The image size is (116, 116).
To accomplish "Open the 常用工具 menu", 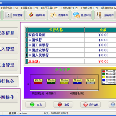I will [x=49, y=8].
